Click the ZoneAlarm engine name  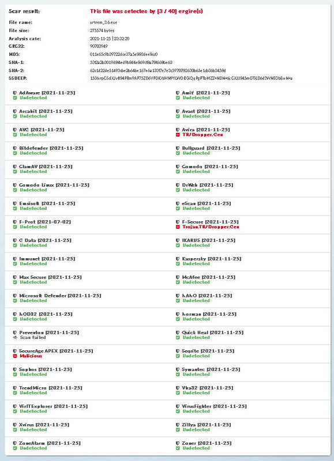pos(32,443)
